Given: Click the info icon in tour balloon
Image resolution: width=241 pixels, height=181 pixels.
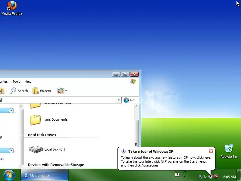Looking at the screenshot, I should [x=124, y=151].
